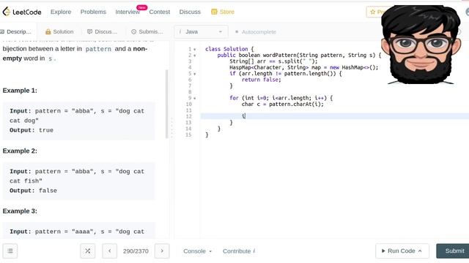Click the 'char c = pattern.charAt(i);' line
Image resolution: width=469 pixels, height=263 pixels.
coord(282,104)
